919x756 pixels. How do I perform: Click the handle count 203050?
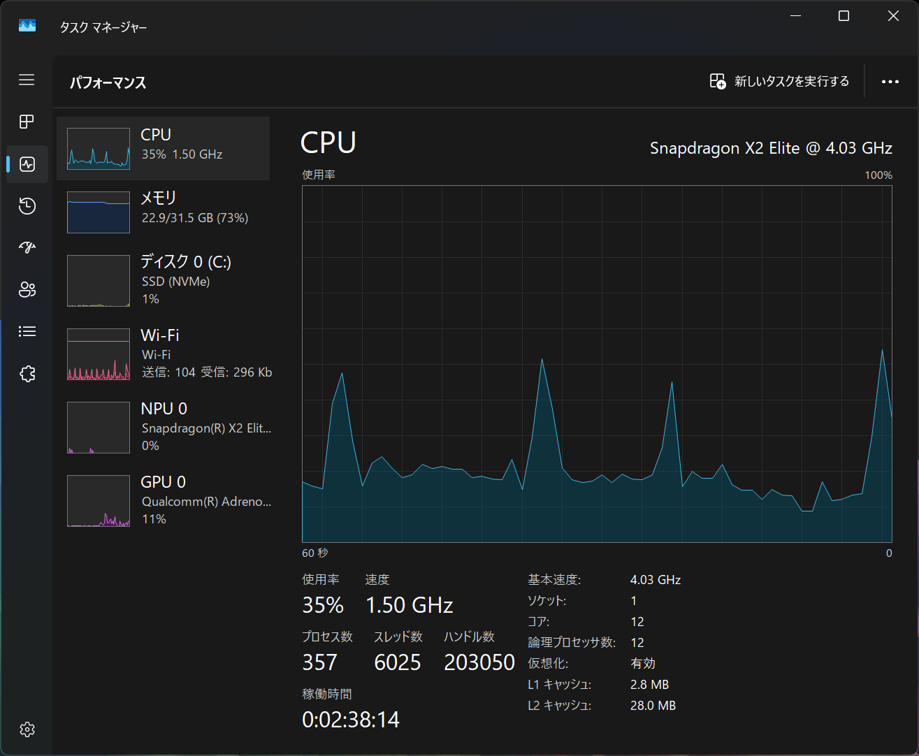479,662
